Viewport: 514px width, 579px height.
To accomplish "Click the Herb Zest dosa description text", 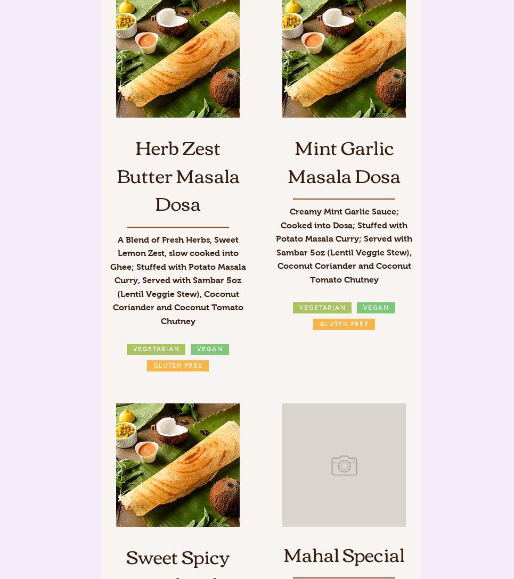I will (x=178, y=280).
